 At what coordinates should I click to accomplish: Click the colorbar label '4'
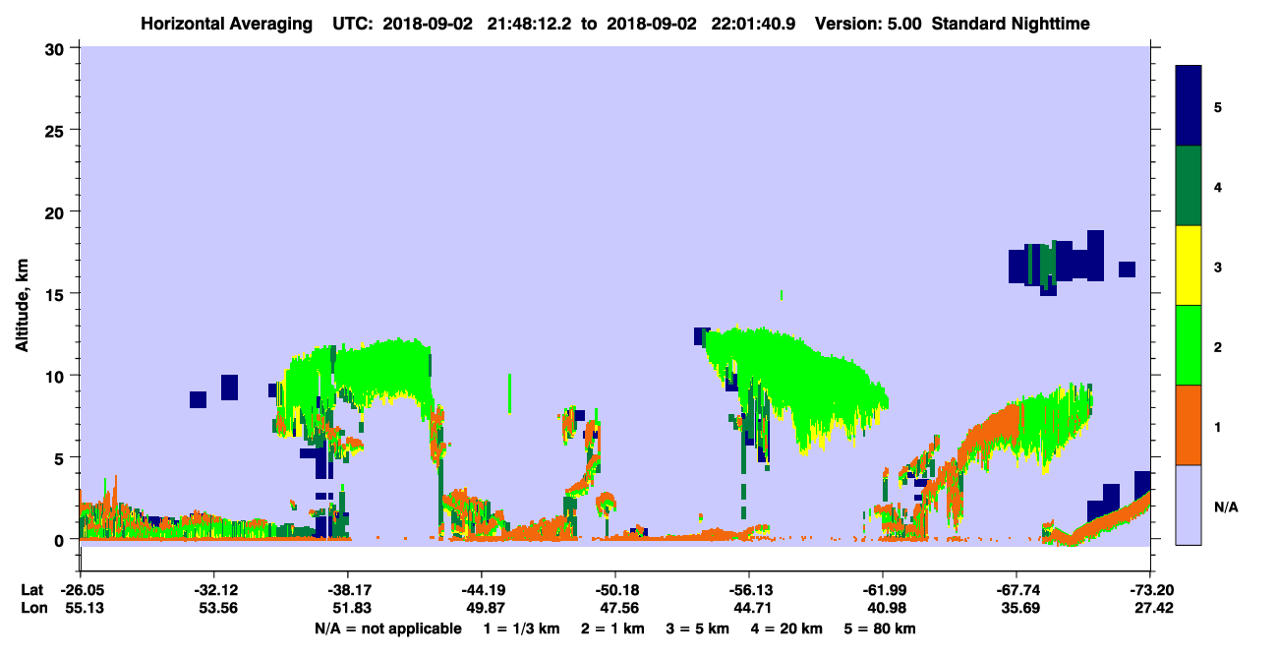[1218, 186]
